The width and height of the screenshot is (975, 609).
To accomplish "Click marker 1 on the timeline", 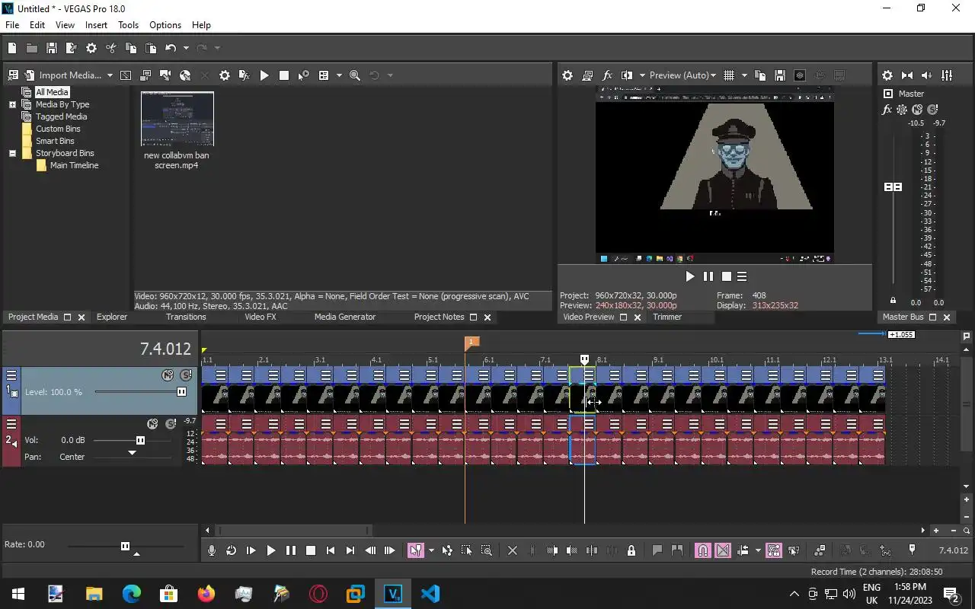I will click(x=472, y=343).
